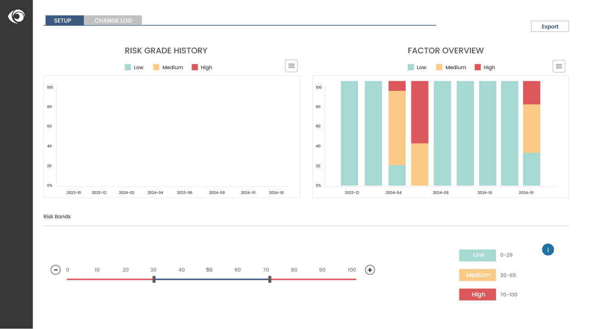Click the 2023-10 axis label in Risk Grade History
This screenshot has width=589, height=329.
(74, 193)
